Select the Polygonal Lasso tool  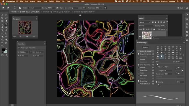point(2,18)
